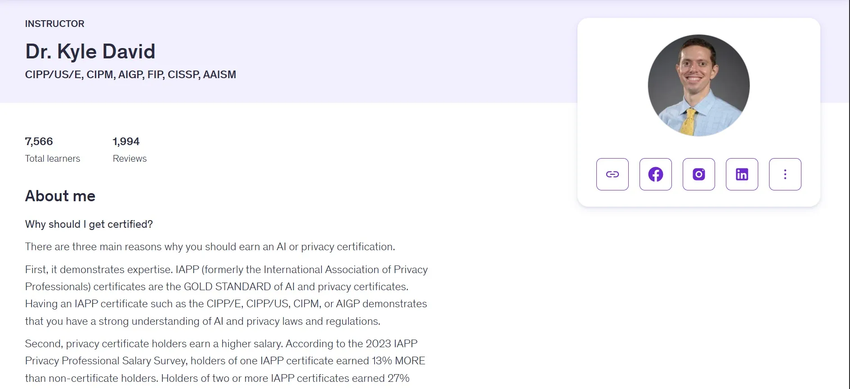
Task: Select the Total learners label
Action: click(53, 159)
